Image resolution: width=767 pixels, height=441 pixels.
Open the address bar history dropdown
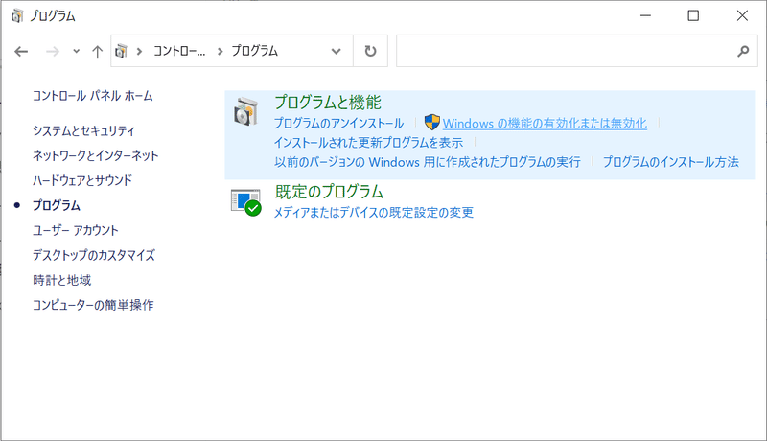coord(337,51)
